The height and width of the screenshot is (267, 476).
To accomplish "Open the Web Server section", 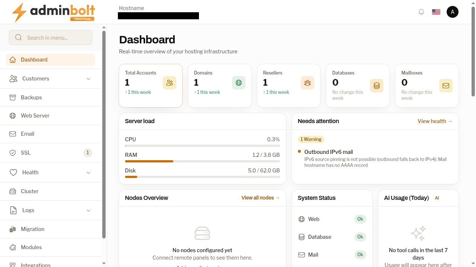I will [x=51, y=116].
